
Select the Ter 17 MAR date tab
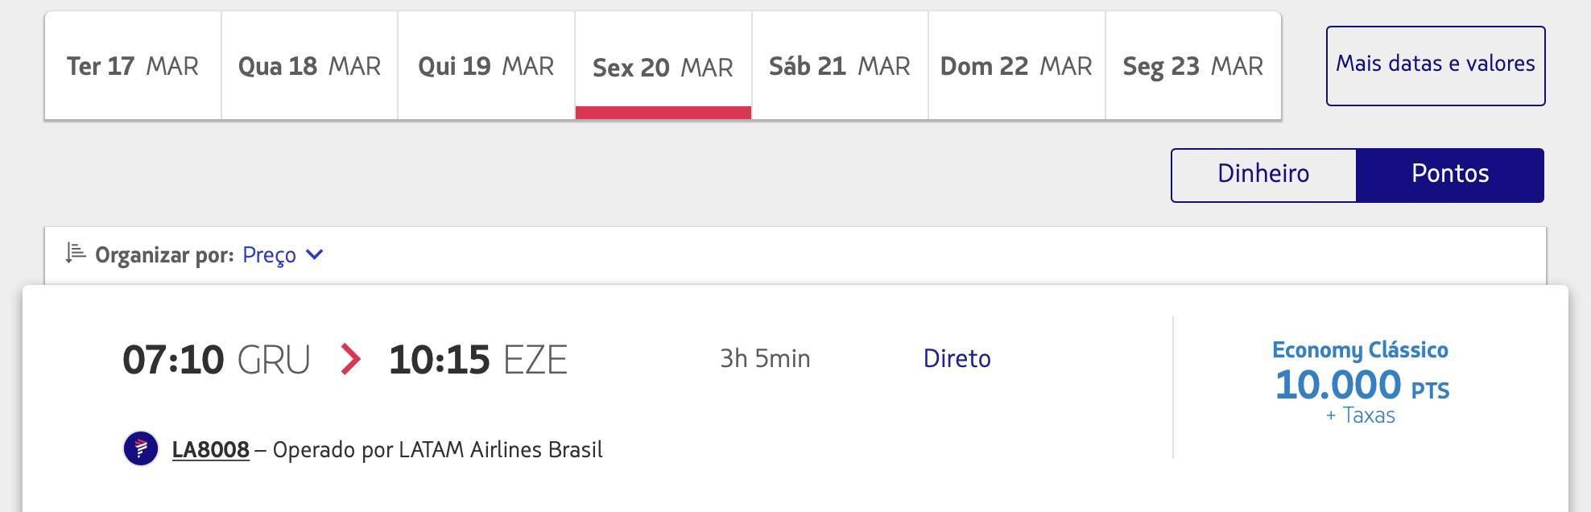(133, 66)
